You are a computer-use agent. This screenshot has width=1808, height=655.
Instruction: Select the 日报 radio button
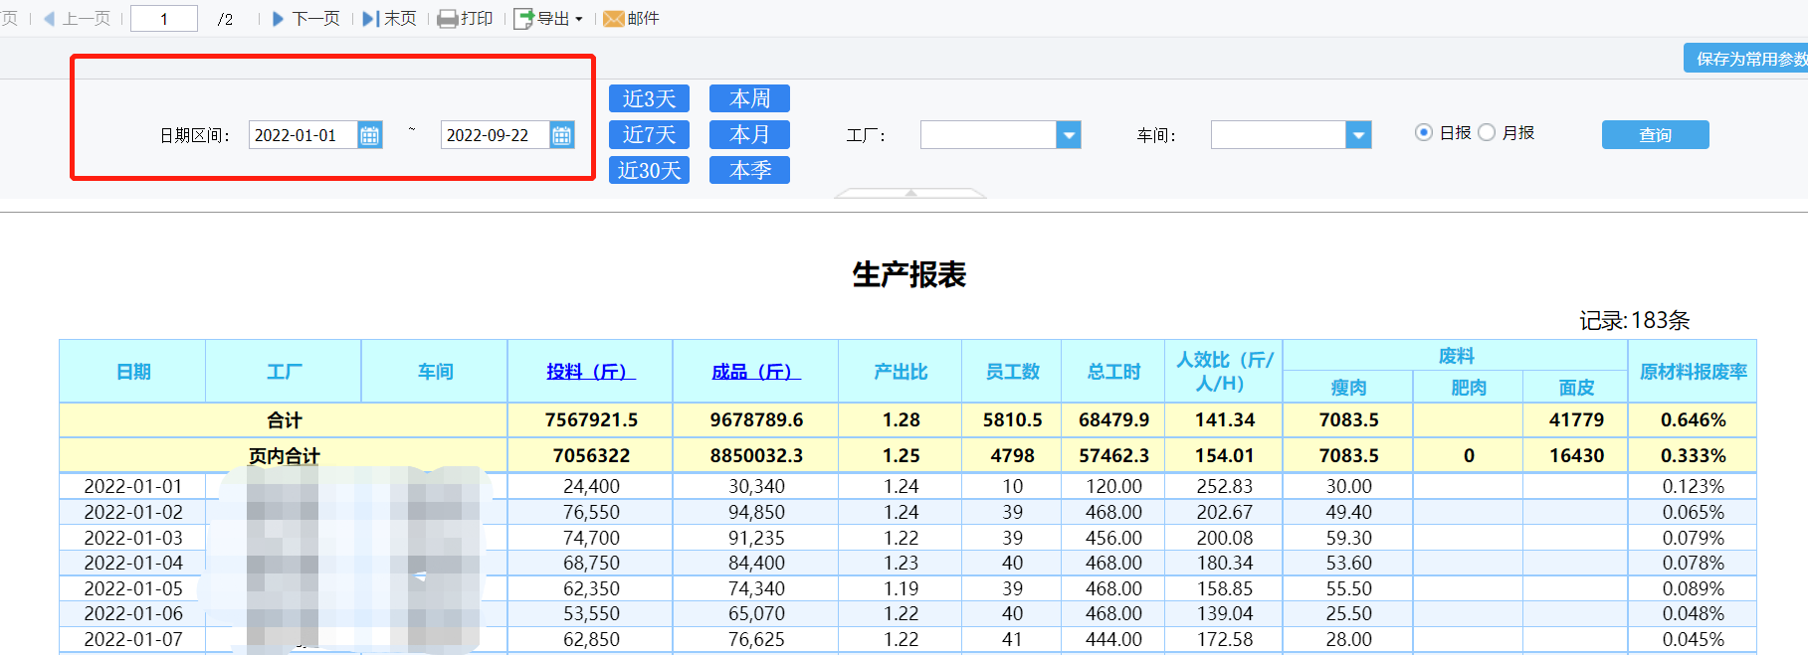tap(1424, 132)
